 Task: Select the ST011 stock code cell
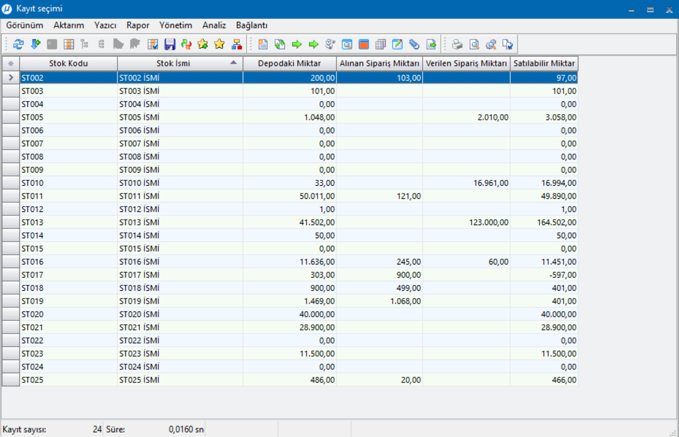[x=69, y=196]
